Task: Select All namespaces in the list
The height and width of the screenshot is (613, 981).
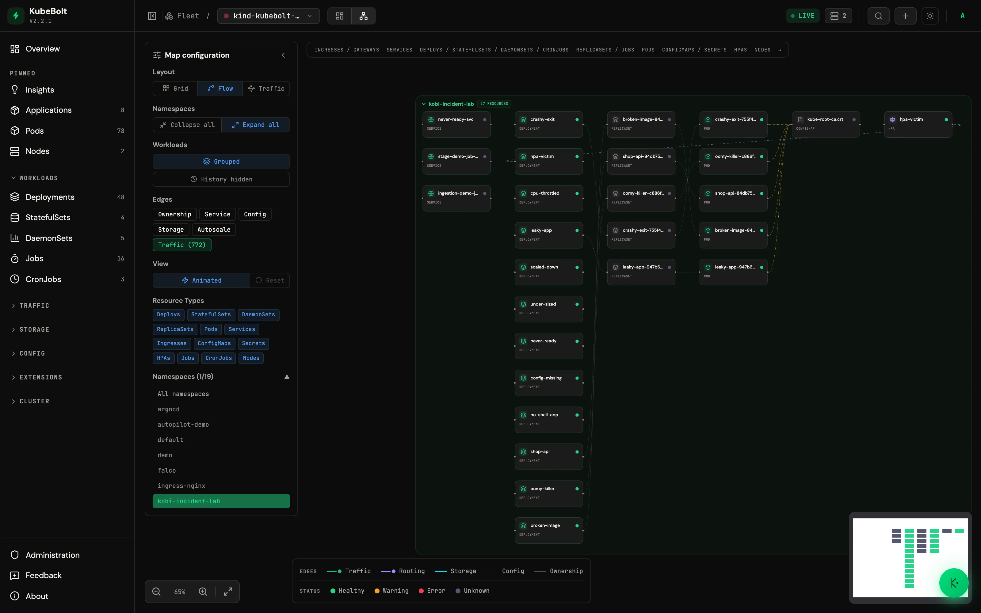Action: pyautogui.click(x=221, y=394)
